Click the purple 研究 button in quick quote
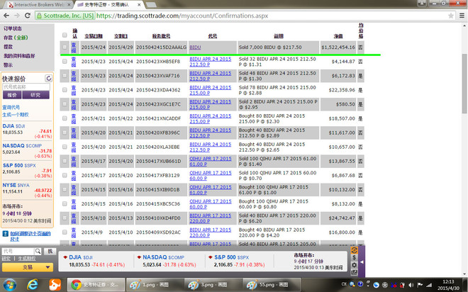468x292 pixels. [35, 95]
